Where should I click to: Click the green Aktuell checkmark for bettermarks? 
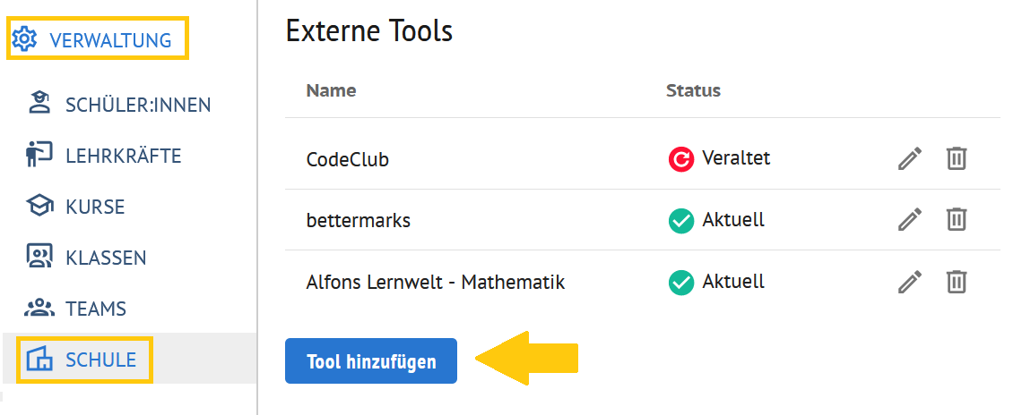pyautogui.click(x=681, y=221)
